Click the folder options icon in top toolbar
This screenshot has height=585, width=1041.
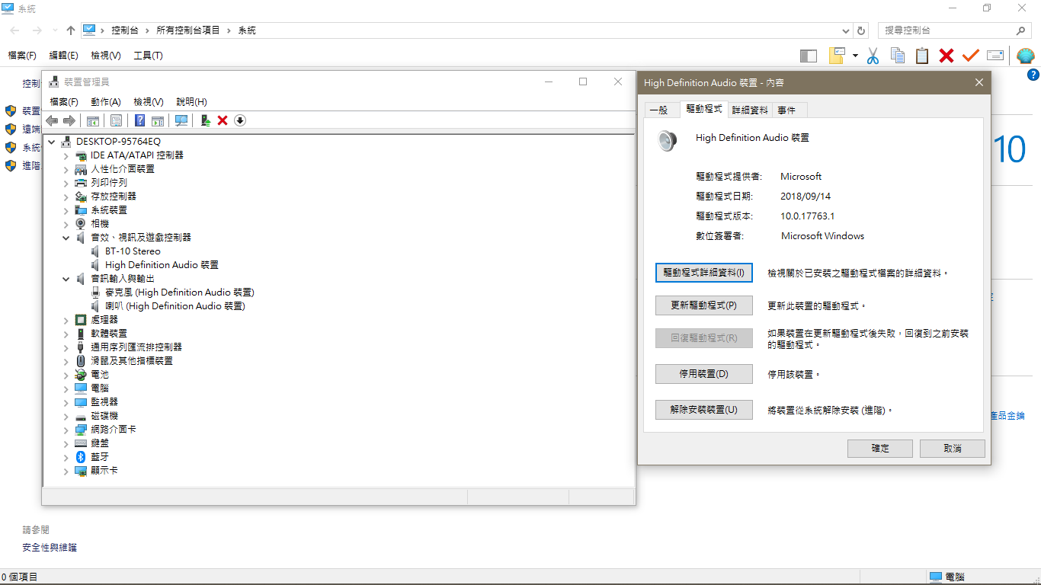coord(838,56)
